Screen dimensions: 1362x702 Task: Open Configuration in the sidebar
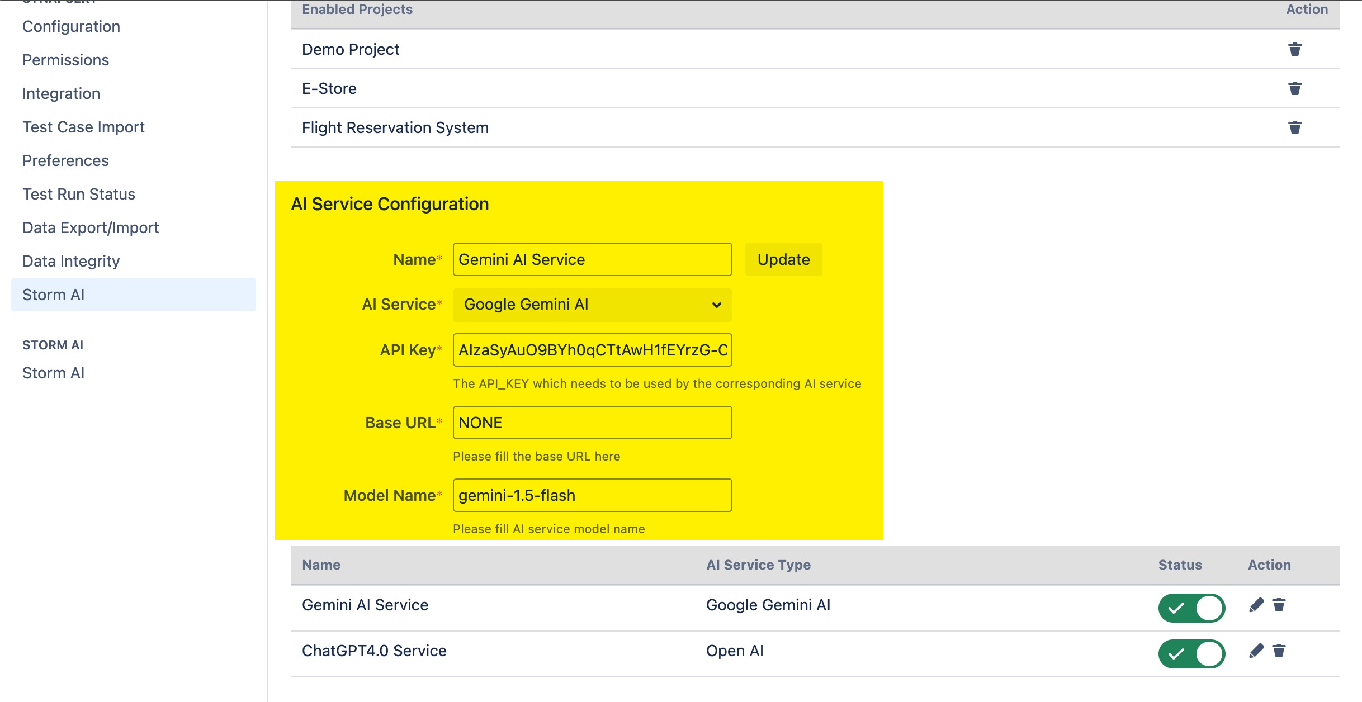point(71,26)
